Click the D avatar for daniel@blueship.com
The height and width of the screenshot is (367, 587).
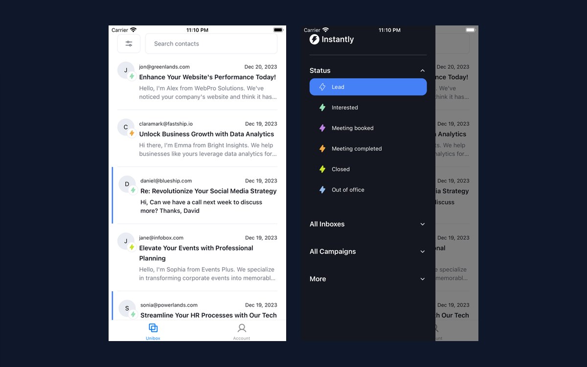[x=127, y=184]
